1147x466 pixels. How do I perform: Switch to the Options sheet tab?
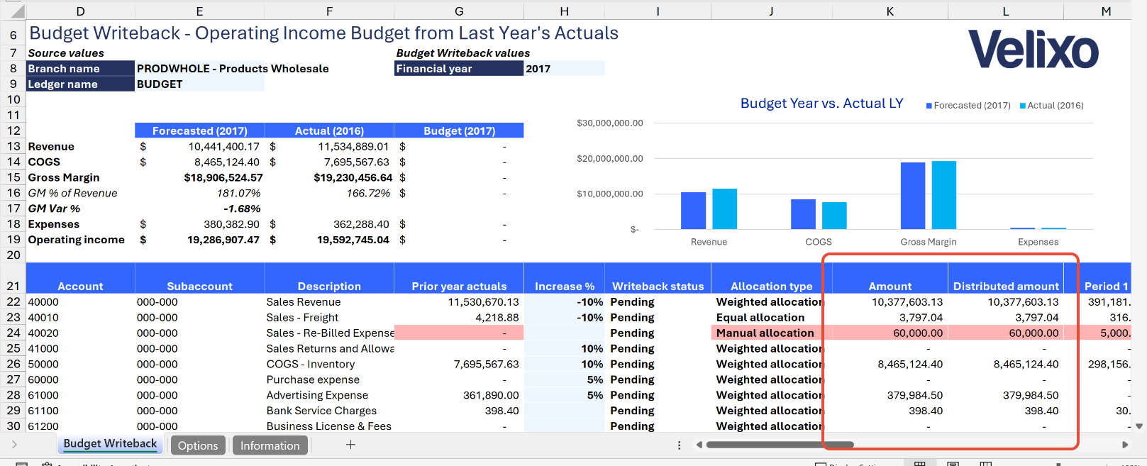pyautogui.click(x=198, y=445)
